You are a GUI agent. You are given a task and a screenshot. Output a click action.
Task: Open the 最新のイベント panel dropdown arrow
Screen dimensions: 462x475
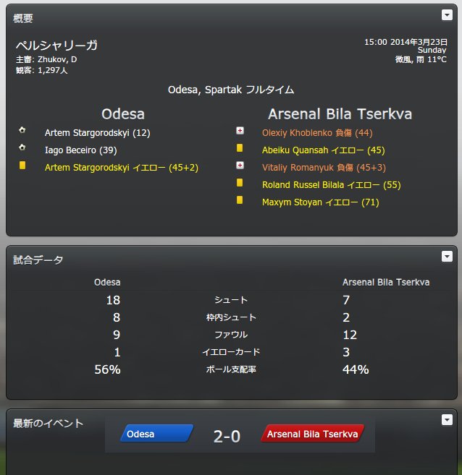[x=447, y=420]
